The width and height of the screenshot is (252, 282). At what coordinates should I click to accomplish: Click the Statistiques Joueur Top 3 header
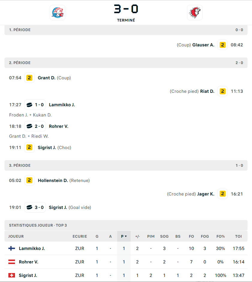(x=38, y=225)
